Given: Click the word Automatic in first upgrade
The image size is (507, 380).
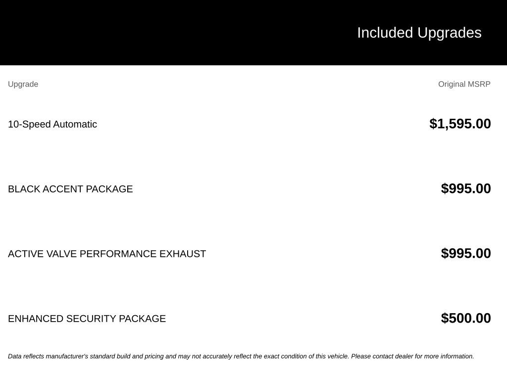Looking at the screenshot, I should pos(75,124).
